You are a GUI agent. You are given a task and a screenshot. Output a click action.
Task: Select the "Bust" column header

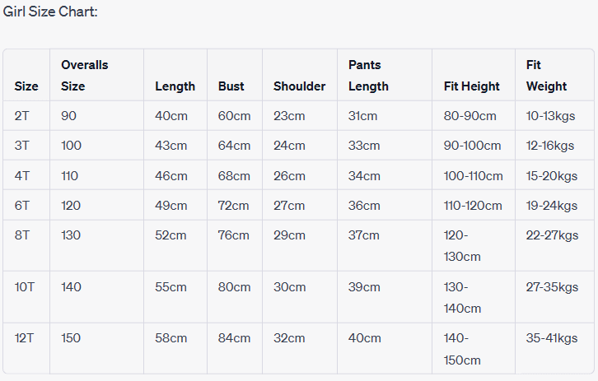point(231,86)
